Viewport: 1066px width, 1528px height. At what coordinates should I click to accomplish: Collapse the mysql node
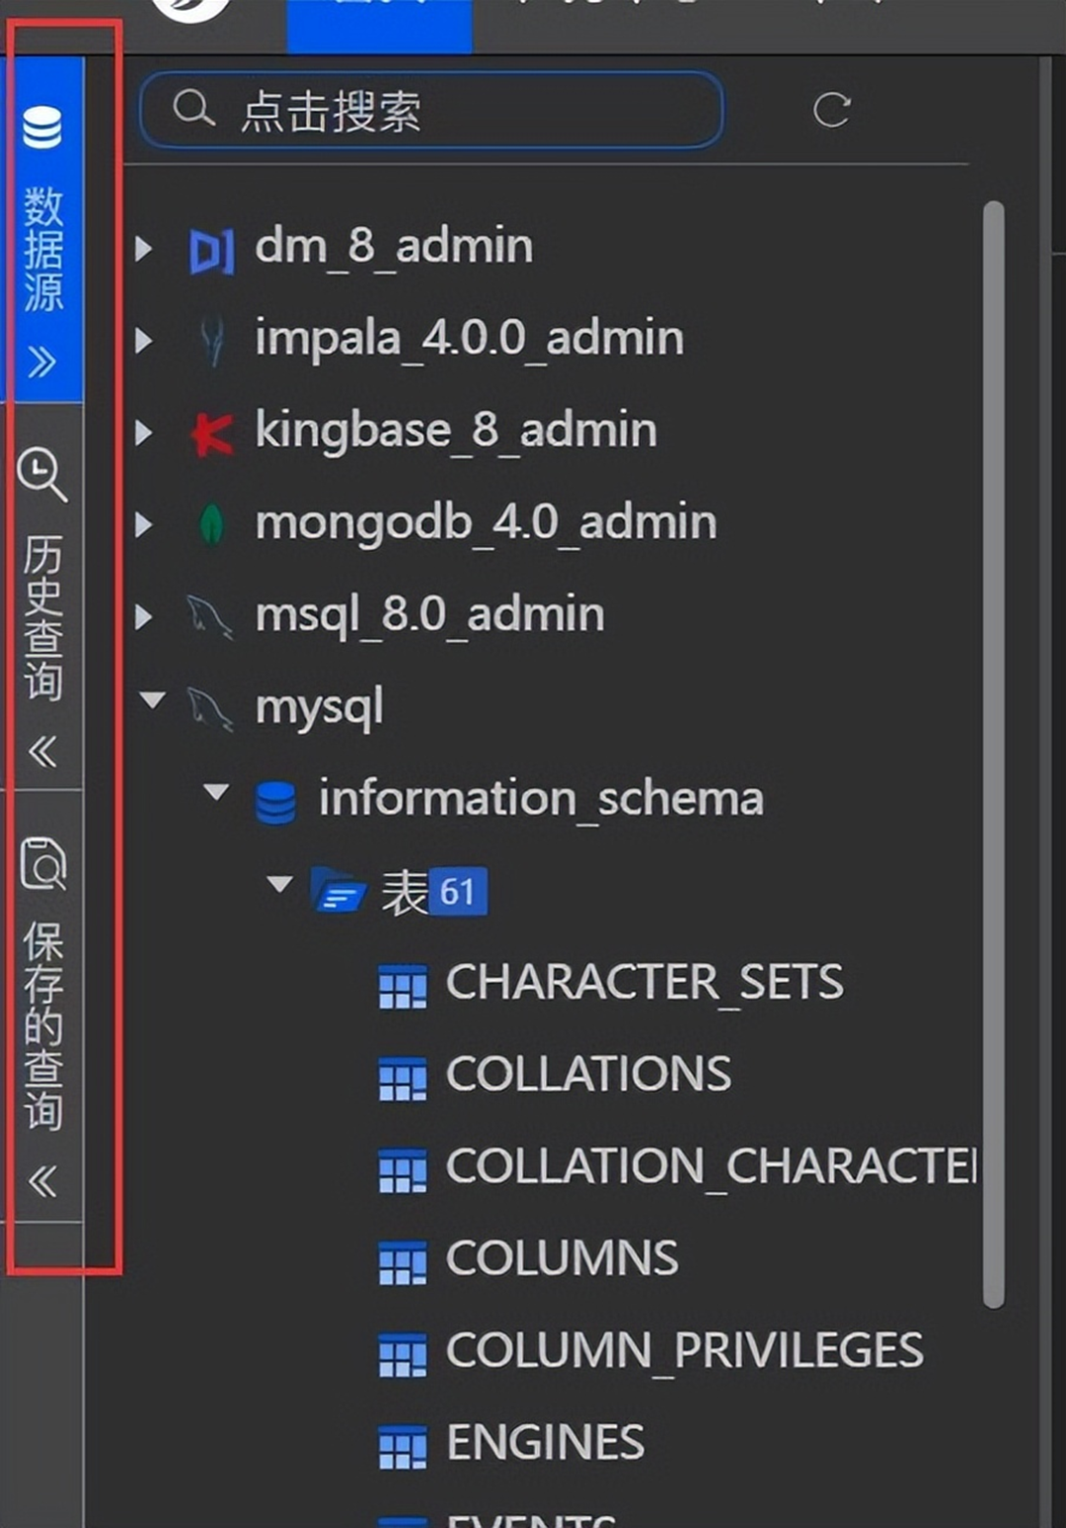point(152,700)
